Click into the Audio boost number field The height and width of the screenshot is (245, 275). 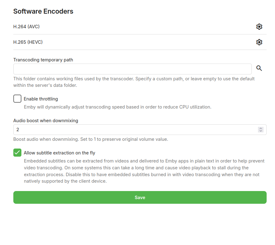pyautogui.click(x=133, y=130)
